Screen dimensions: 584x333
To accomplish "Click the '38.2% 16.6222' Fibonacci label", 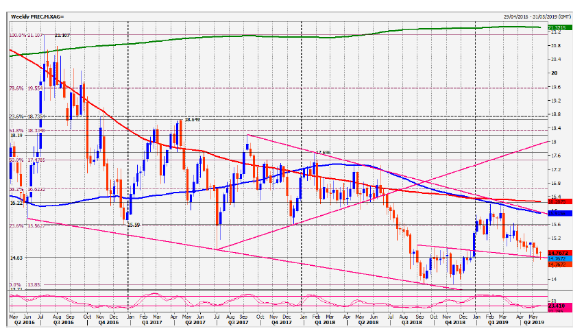I will [27, 189].
